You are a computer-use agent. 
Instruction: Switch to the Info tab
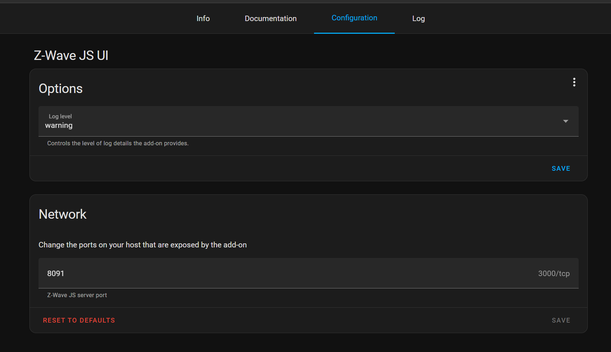click(x=203, y=19)
